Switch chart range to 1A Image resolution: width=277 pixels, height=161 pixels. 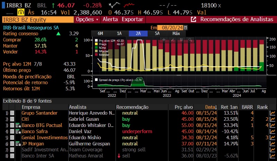coord(119,34)
